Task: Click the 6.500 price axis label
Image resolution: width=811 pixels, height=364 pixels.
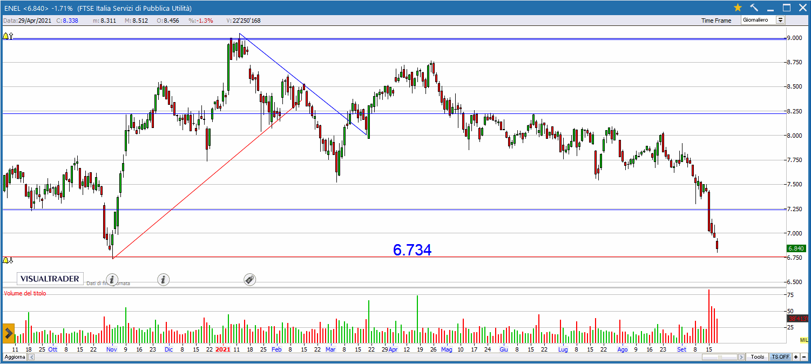Action: (794, 282)
